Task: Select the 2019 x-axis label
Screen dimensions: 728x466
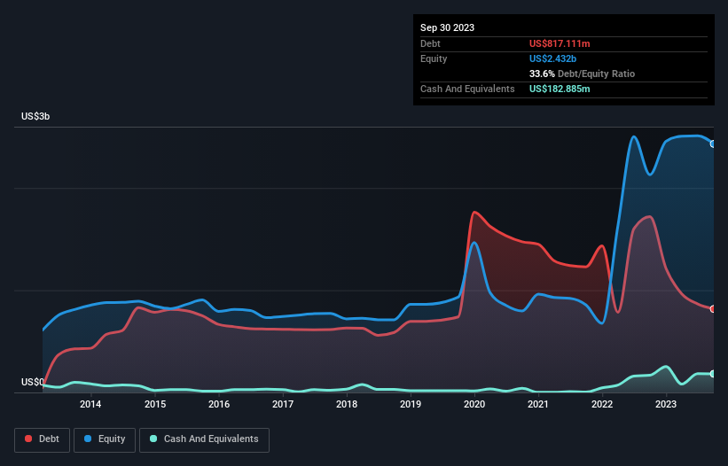Action: [x=411, y=404]
